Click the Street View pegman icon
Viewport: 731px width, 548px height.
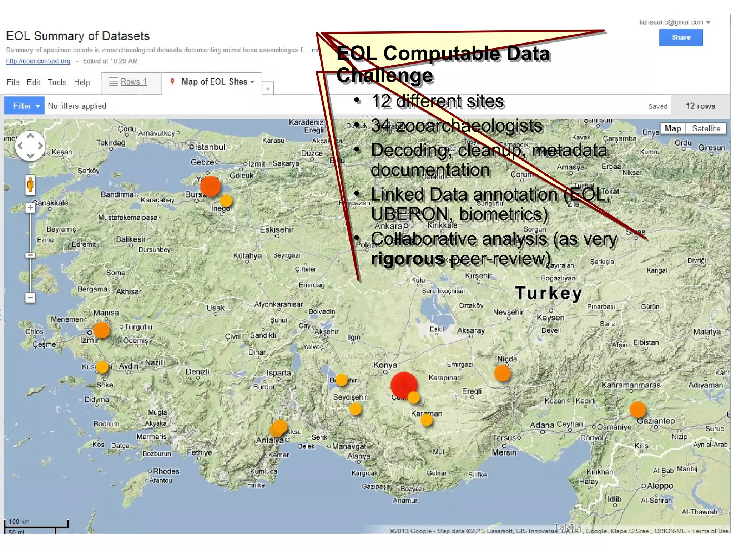tap(30, 185)
